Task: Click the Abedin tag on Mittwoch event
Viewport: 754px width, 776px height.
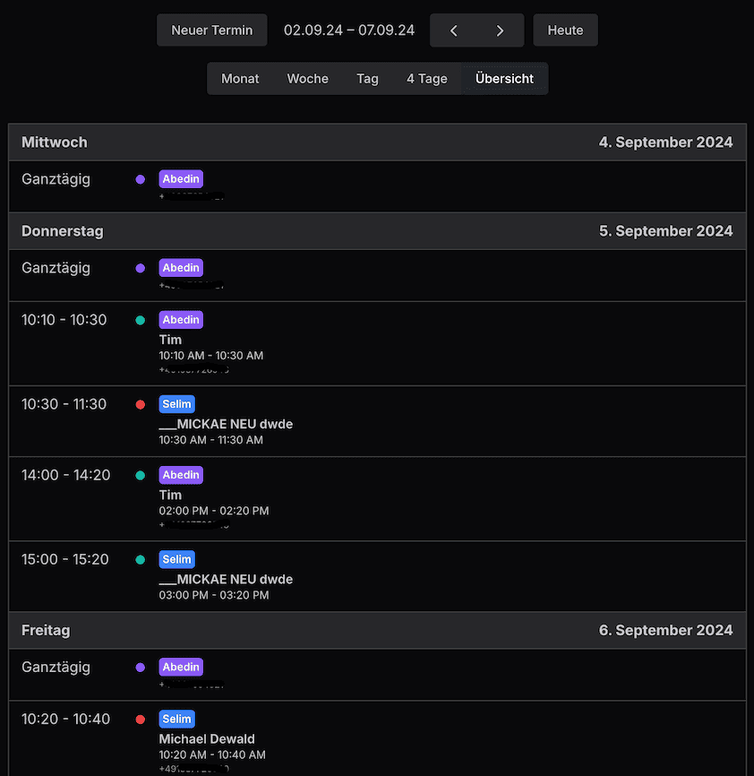Action: point(181,179)
